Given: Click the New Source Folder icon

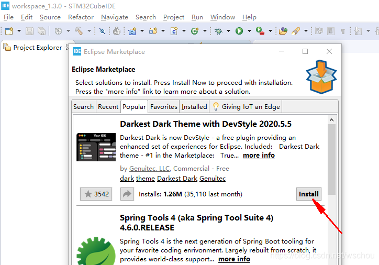Looking at the screenshot, I should 153,31.
